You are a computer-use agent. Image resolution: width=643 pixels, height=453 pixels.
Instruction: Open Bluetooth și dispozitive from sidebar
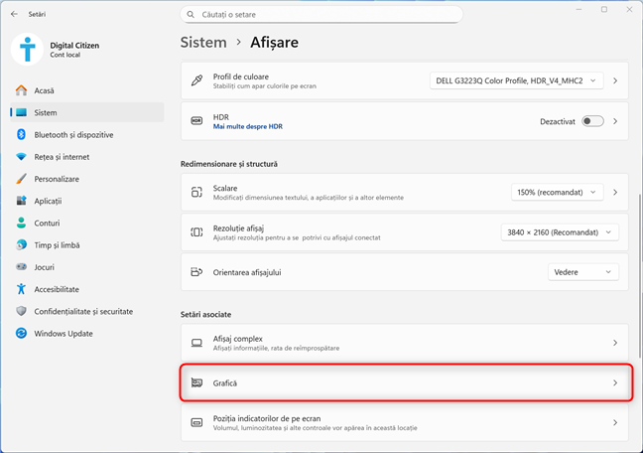tap(73, 135)
